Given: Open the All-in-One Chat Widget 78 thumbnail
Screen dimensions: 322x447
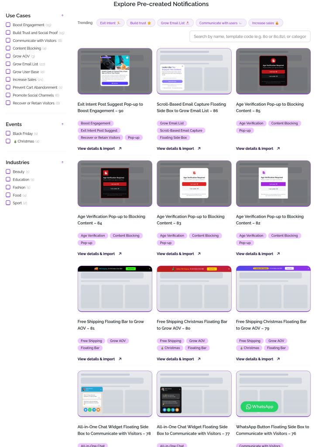Looking at the screenshot, I should (x=115, y=394).
